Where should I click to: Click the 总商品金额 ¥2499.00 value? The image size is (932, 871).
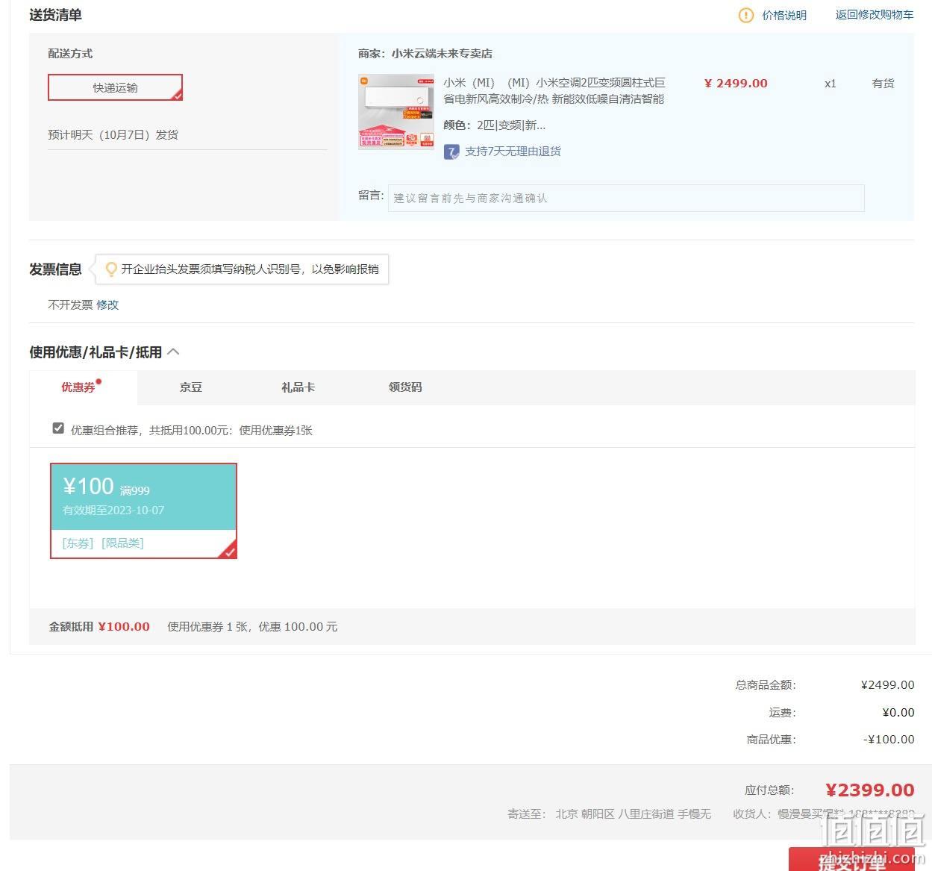pos(887,685)
